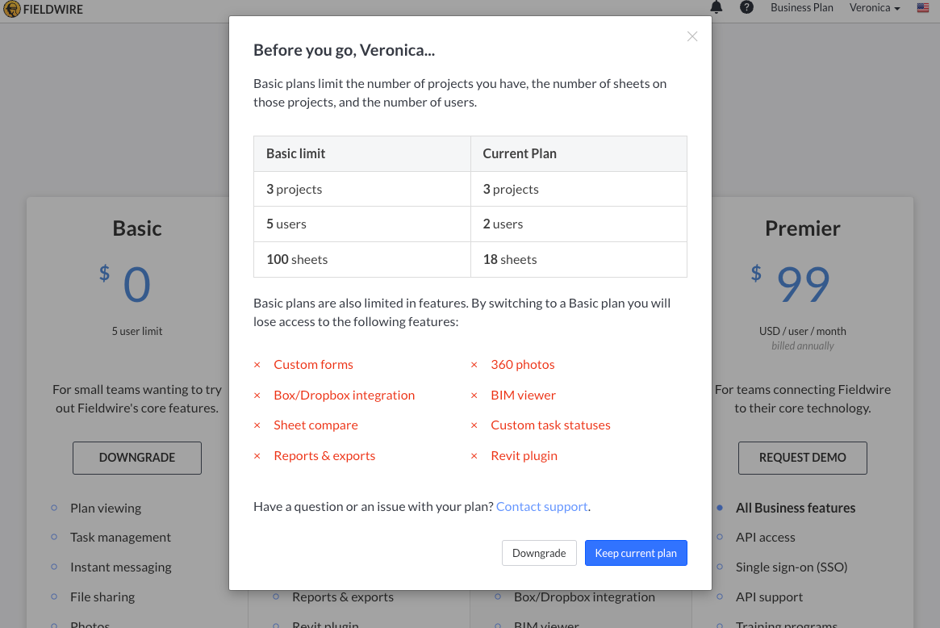Click the All Business features bullet
The width and height of the screenshot is (940, 628).
point(795,509)
